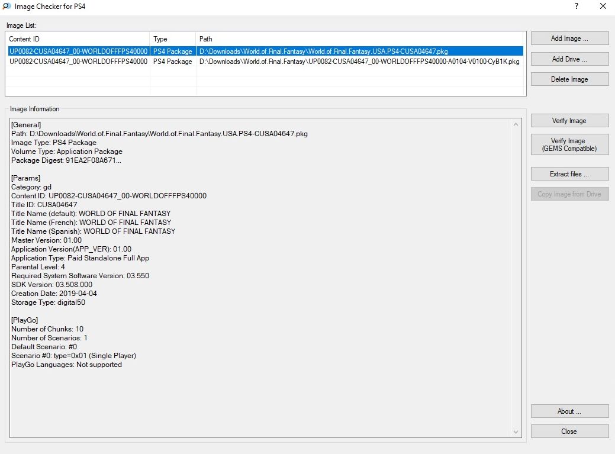Screen dimensions: 615x454
Task: Select the row with CyB1K.pkg path
Action: pyautogui.click(x=266, y=62)
